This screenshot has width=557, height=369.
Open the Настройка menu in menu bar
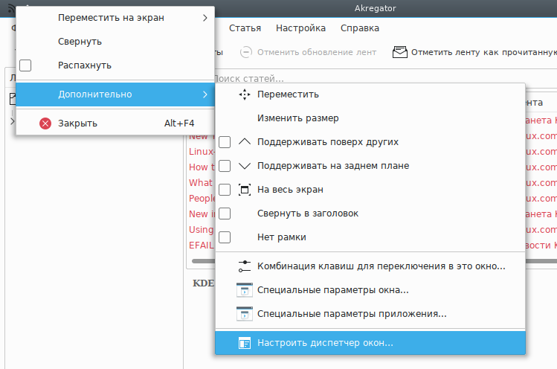click(x=300, y=28)
